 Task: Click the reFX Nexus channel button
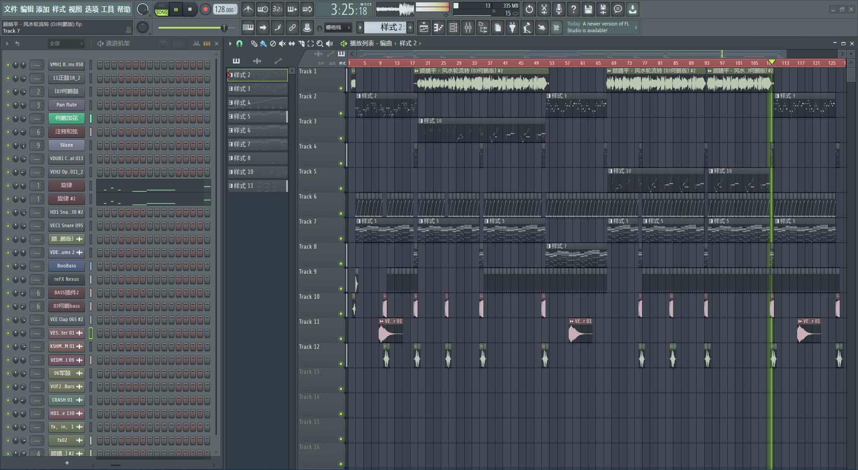point(67,279)
